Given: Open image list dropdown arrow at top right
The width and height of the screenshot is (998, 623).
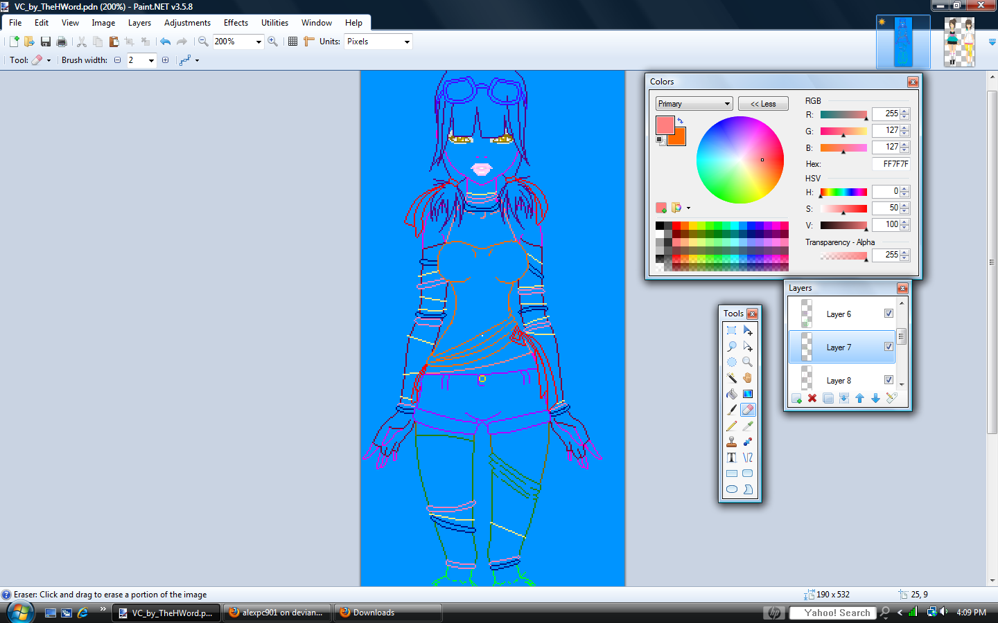Looking at the screenshot, I should [992, 42].
